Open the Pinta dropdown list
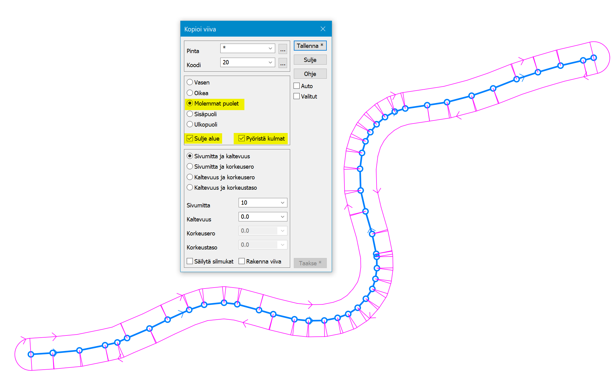This screenshot has height=380, width=616. point(270,48)
